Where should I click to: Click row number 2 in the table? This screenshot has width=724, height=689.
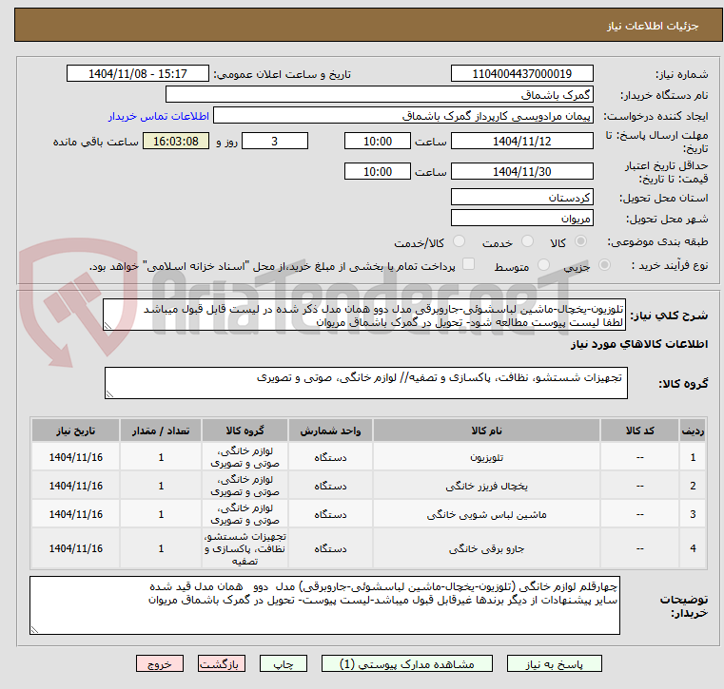[693, 486]
